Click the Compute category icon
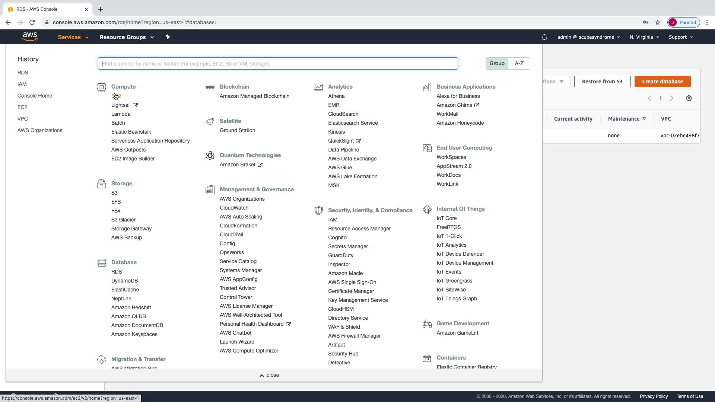Image resolution: width=715 pixels, height=402 pixels. [x=101, y=87]
